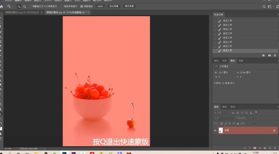Open the workspace switcher icon

click(x=269, y=6)
